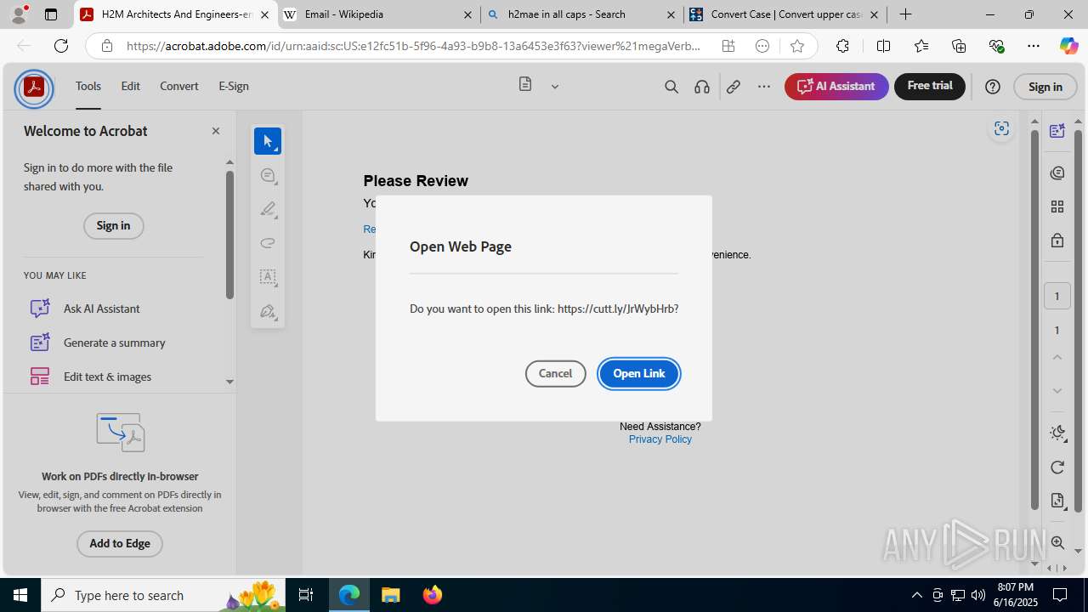Open Edge settings and more menu
Image resolution: width=1088 pixels, height=612 pixels.
point(1034,46)
